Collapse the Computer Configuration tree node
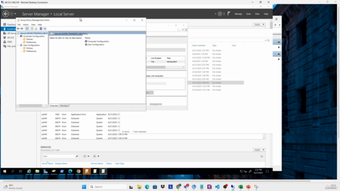The height and width of the screenshot is (191, 340). click(18, 36)
